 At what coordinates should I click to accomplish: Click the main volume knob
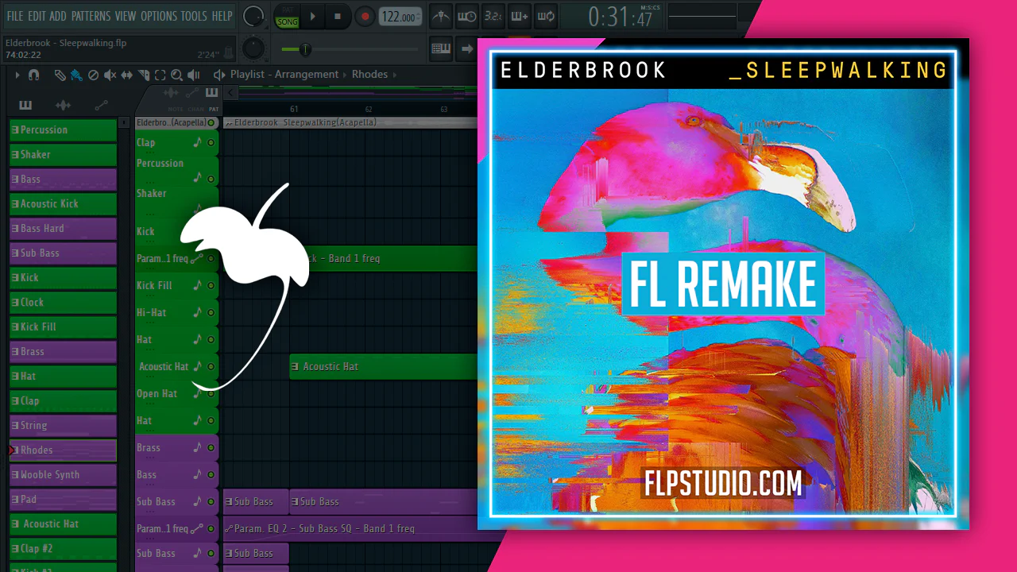click(253, 16)
